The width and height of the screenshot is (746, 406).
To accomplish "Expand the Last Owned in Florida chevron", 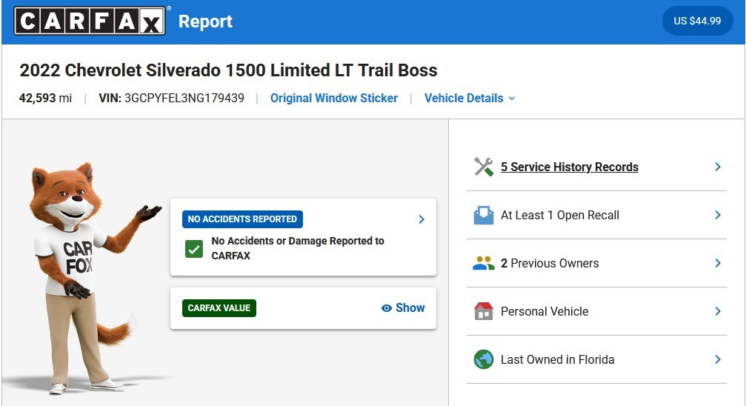I will pos(718,359).
